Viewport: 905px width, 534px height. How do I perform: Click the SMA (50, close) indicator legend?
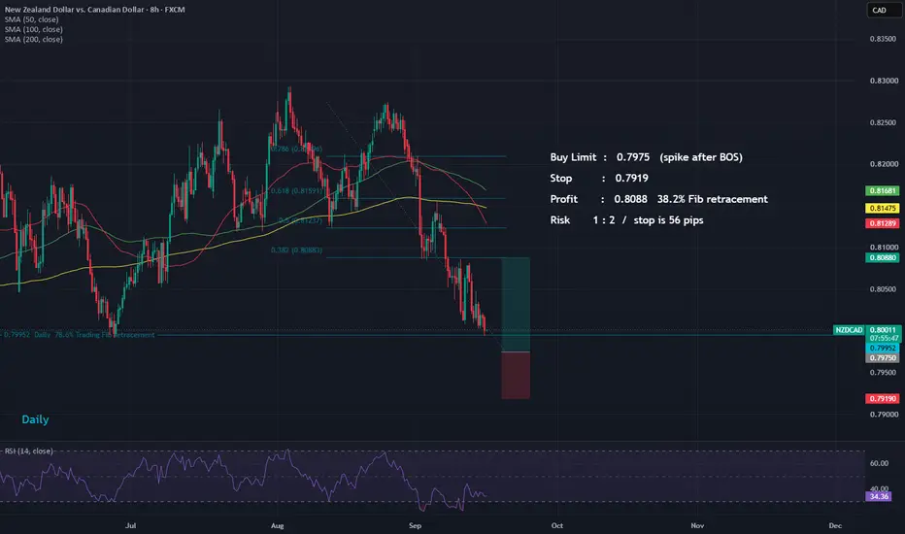tap(32, 19)
